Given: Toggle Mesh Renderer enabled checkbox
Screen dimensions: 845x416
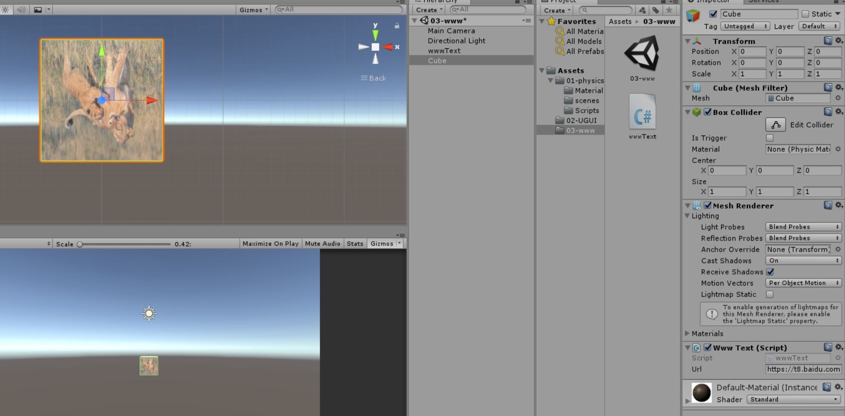Looking at the screenshot, I should (x=707, y=205).
